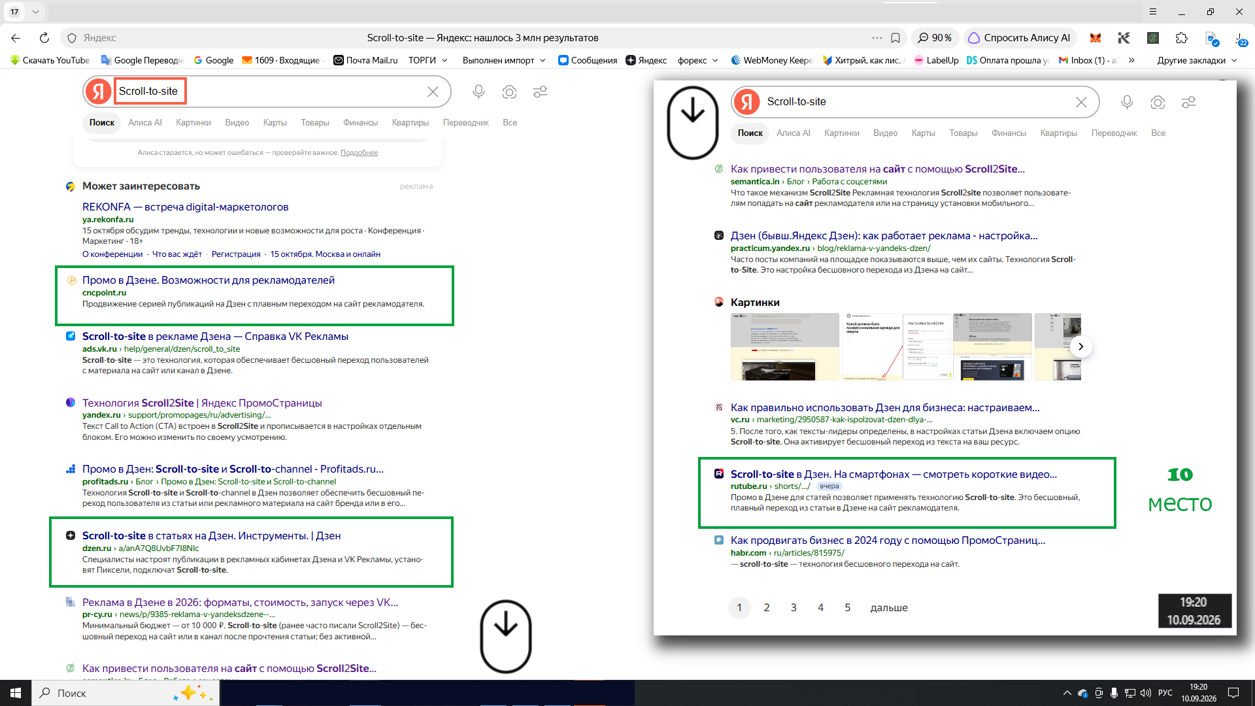Open the Profitads.ru result link
This screenshot has width=1255, height=706.
(233, 469)
